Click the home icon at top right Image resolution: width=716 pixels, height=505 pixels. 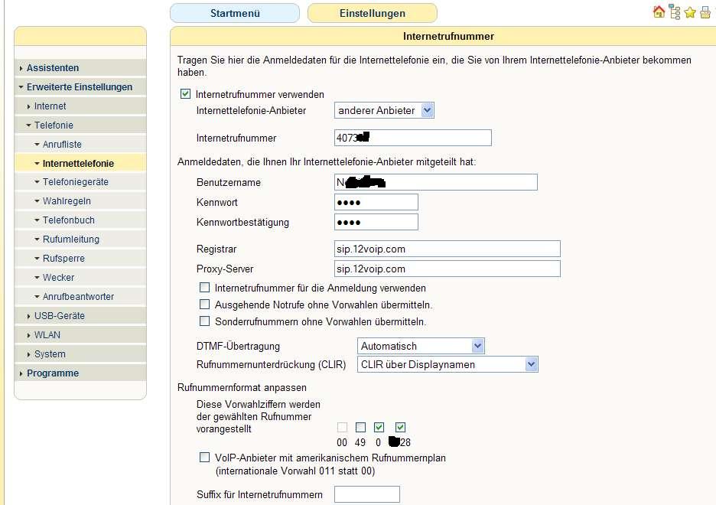(659, 12)
